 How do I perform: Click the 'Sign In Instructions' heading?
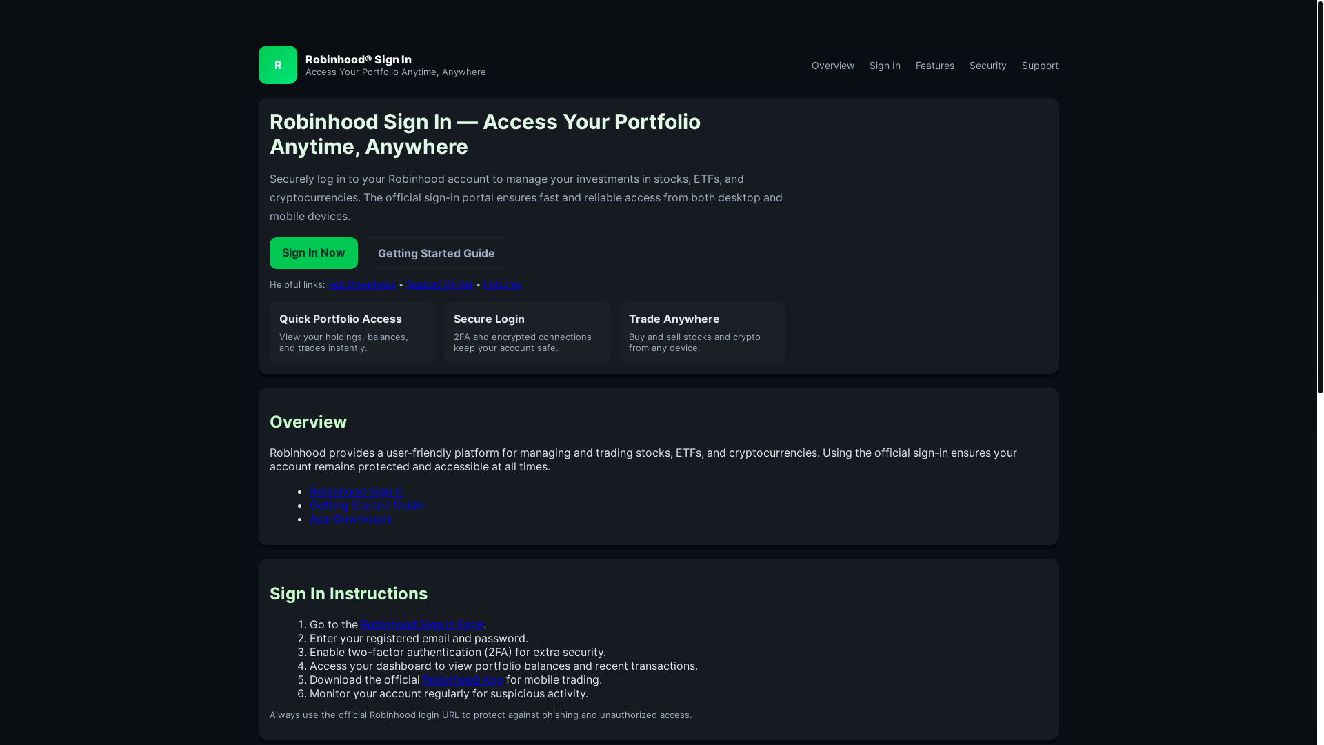[348, 593]
